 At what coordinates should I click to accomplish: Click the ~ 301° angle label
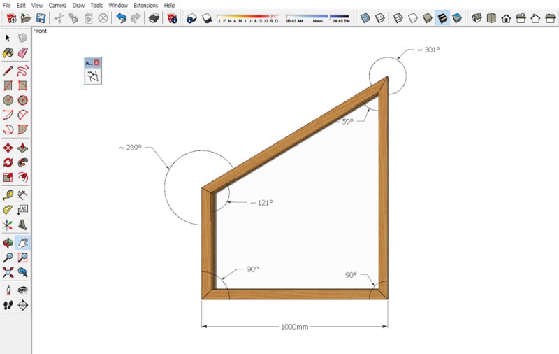[x=428, y=50]
